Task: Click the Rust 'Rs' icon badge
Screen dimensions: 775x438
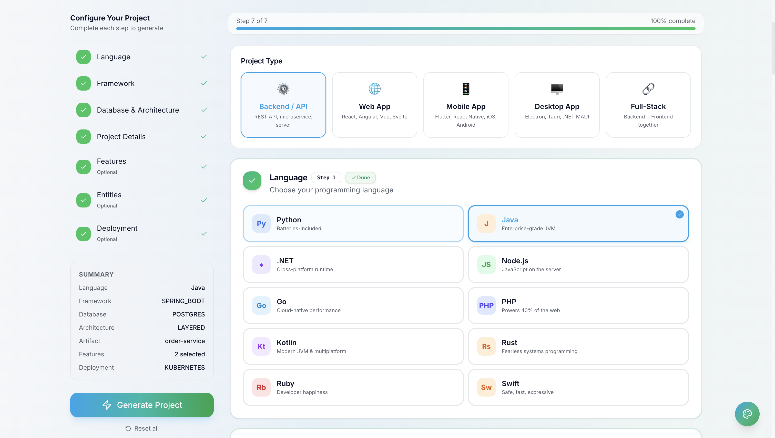Action: click(486, 346)
